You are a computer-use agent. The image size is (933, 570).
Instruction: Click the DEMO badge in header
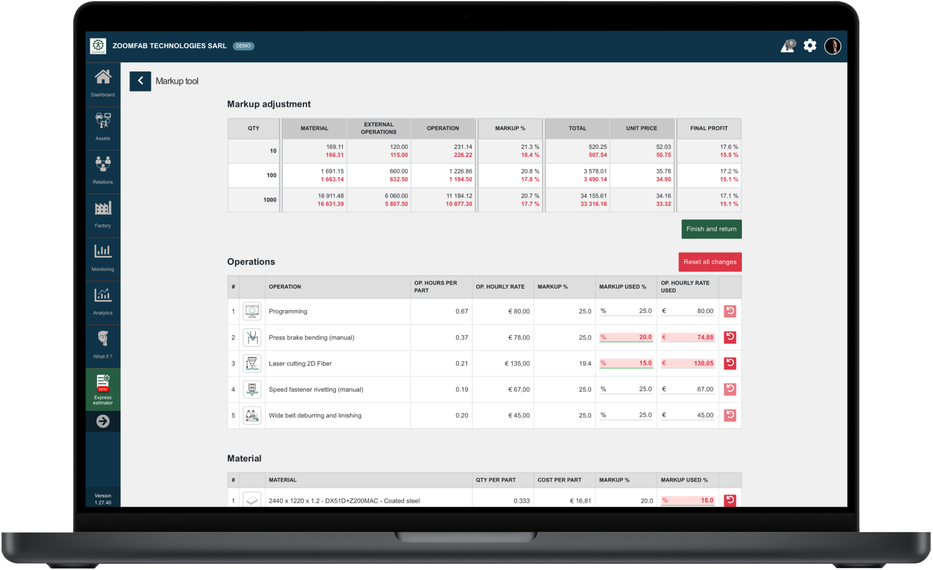pos(243,46)
